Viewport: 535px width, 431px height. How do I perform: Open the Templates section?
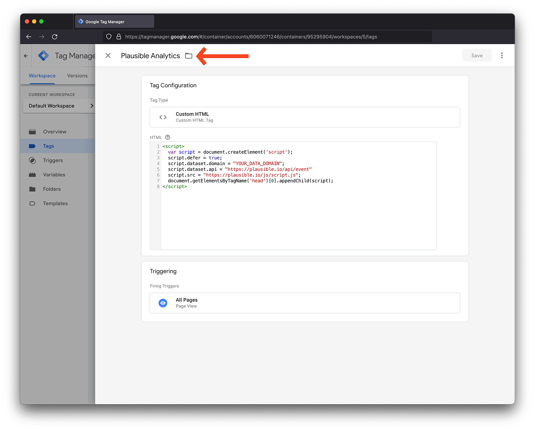click(x=55, y=203)
